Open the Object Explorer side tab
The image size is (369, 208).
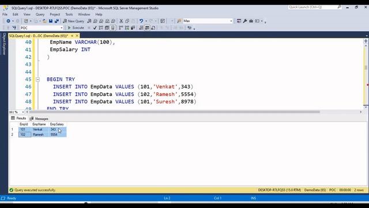[x=4, y=44]
